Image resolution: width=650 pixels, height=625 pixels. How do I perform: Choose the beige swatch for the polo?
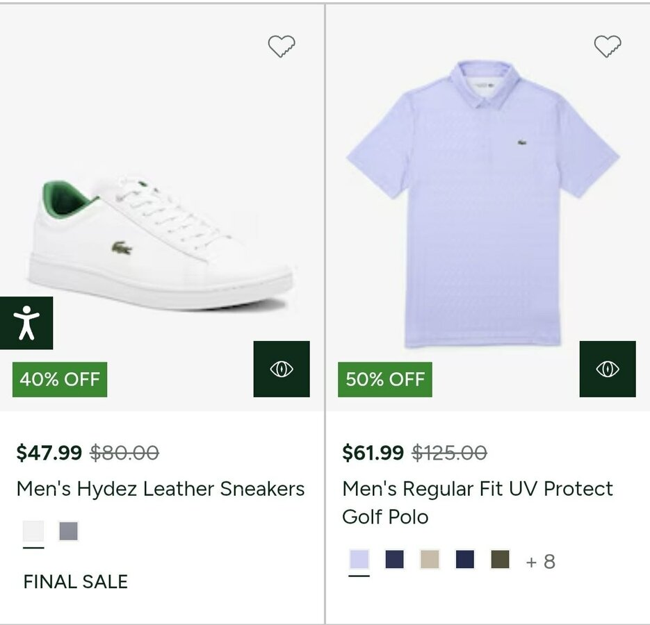click(x=430, y=559)
